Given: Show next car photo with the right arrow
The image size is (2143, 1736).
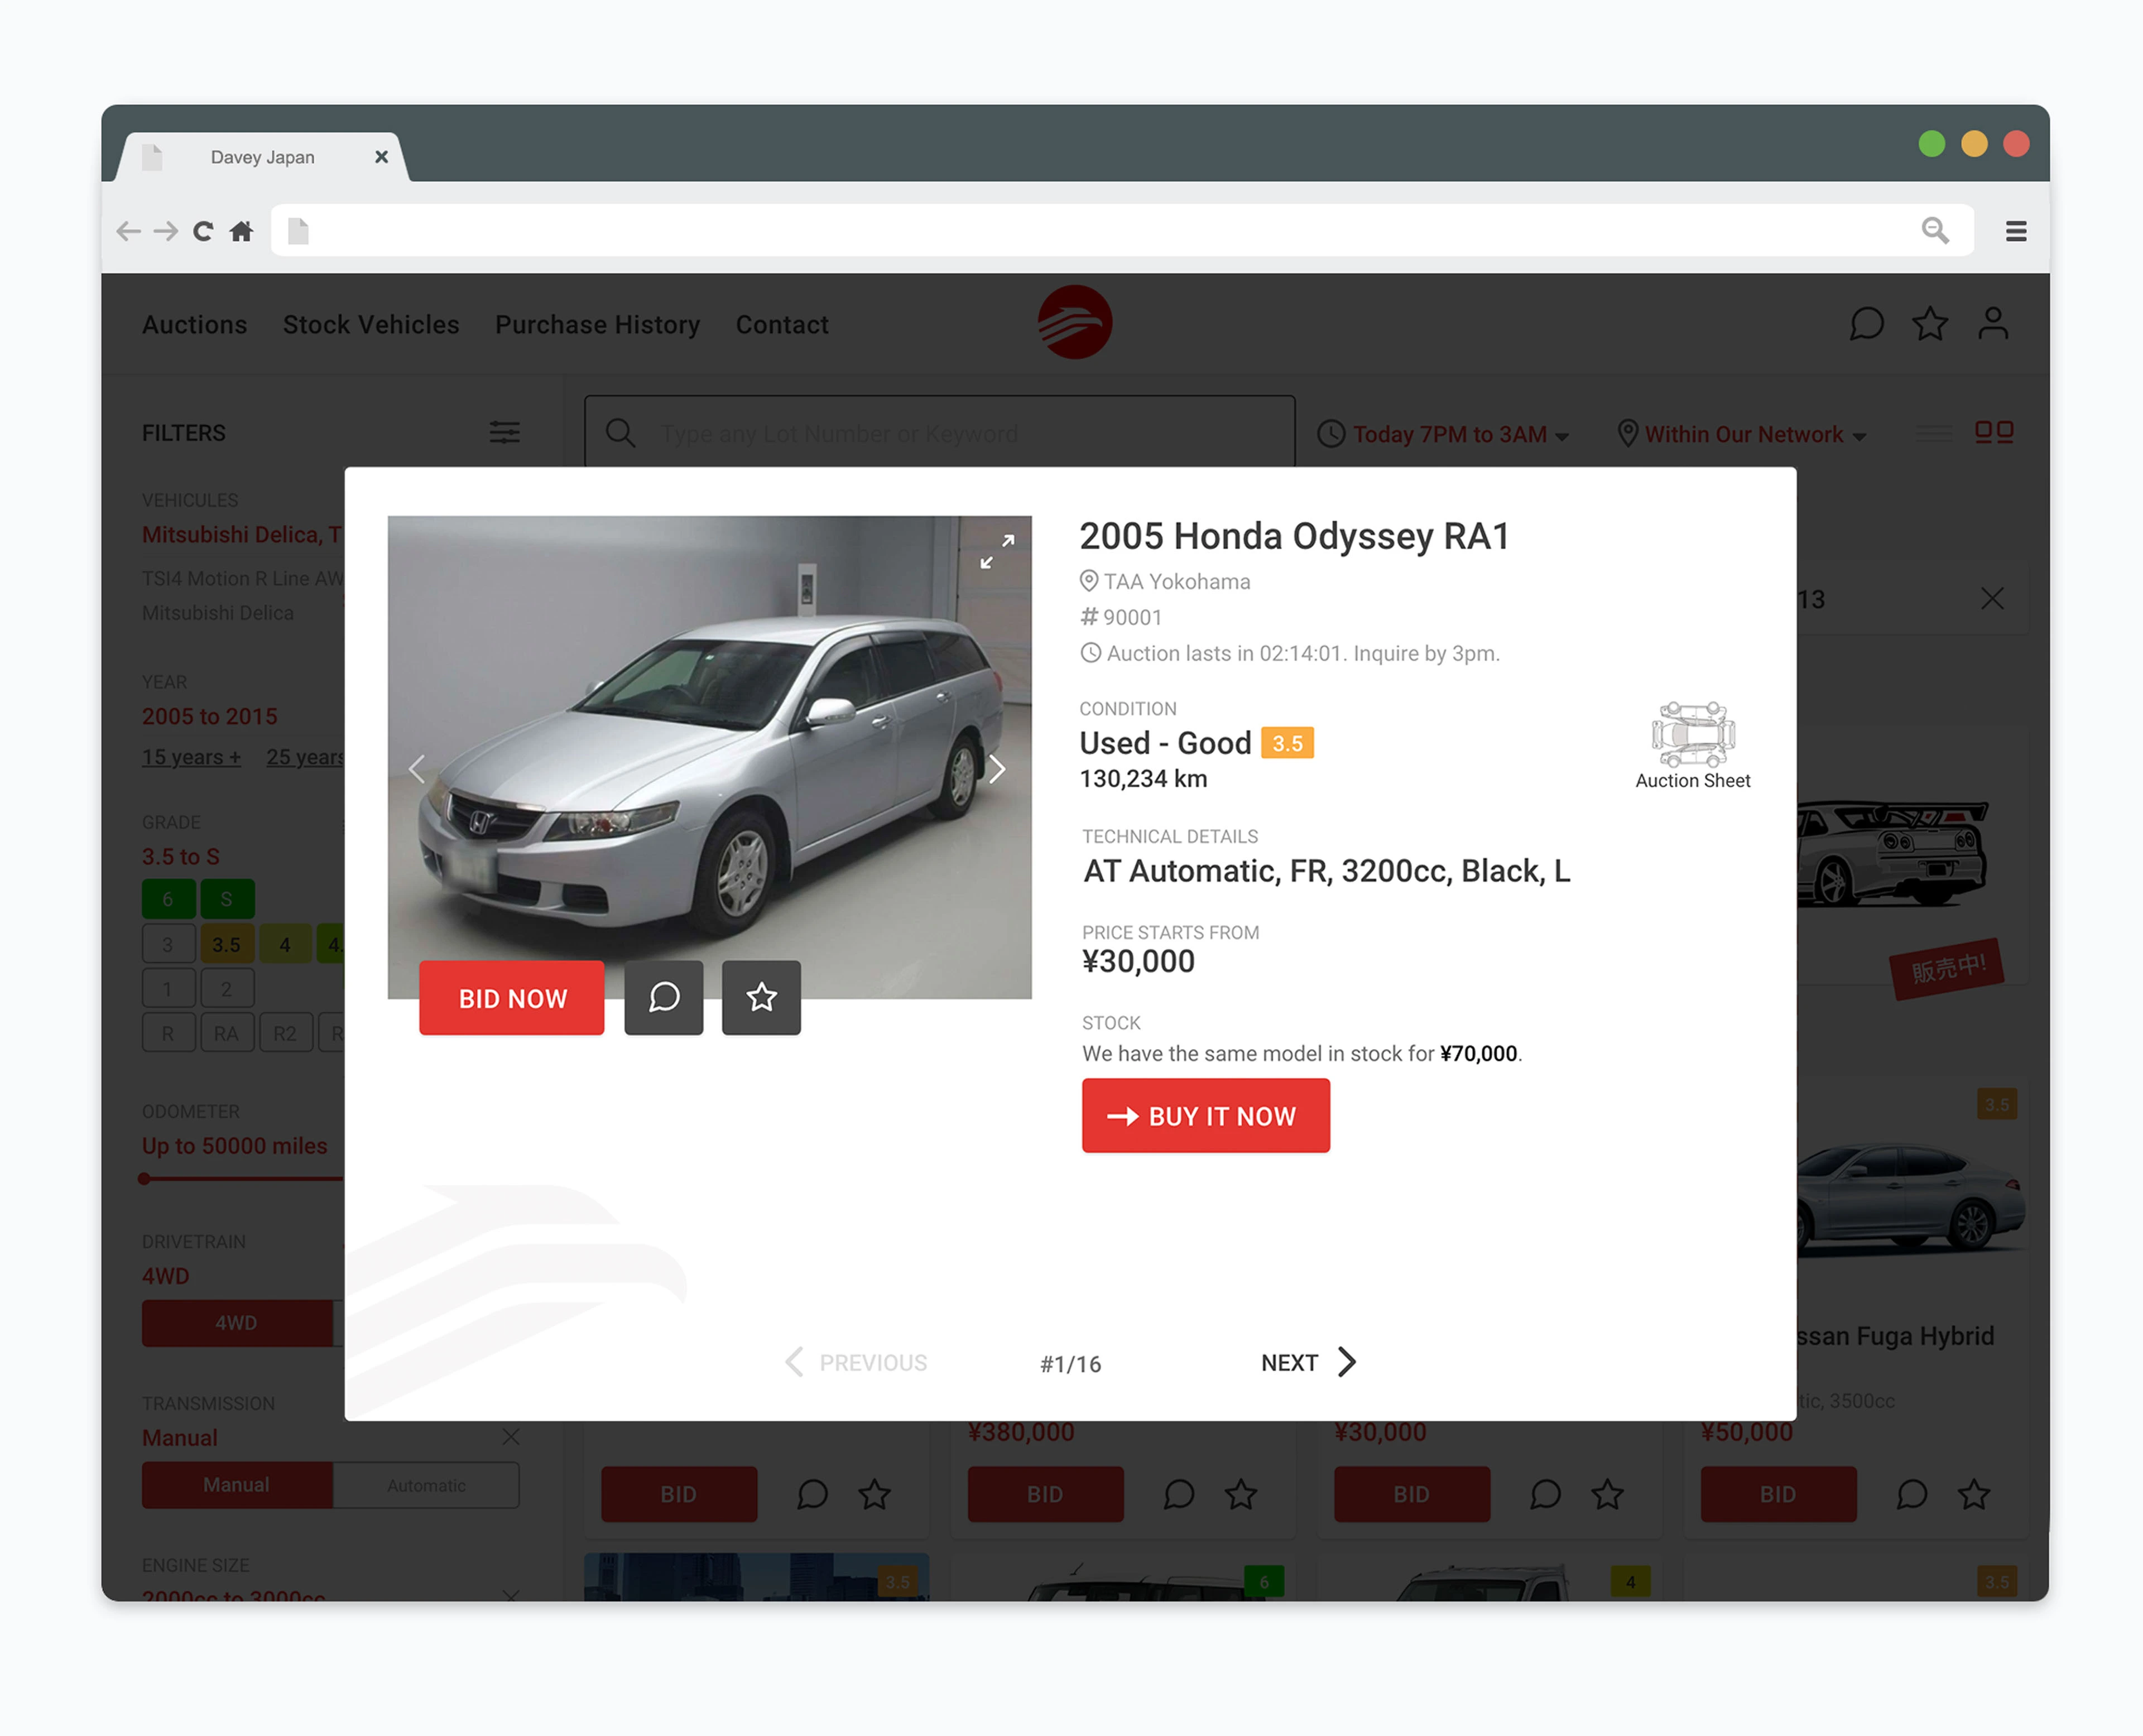Looking at the screenshot, I should click(x=997, y=768).
